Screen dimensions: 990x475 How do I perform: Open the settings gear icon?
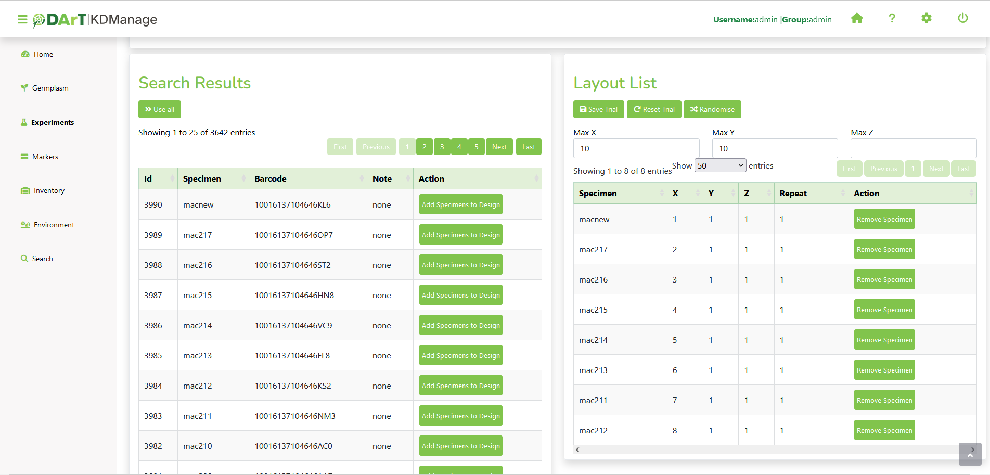click(x=926, y=19)
